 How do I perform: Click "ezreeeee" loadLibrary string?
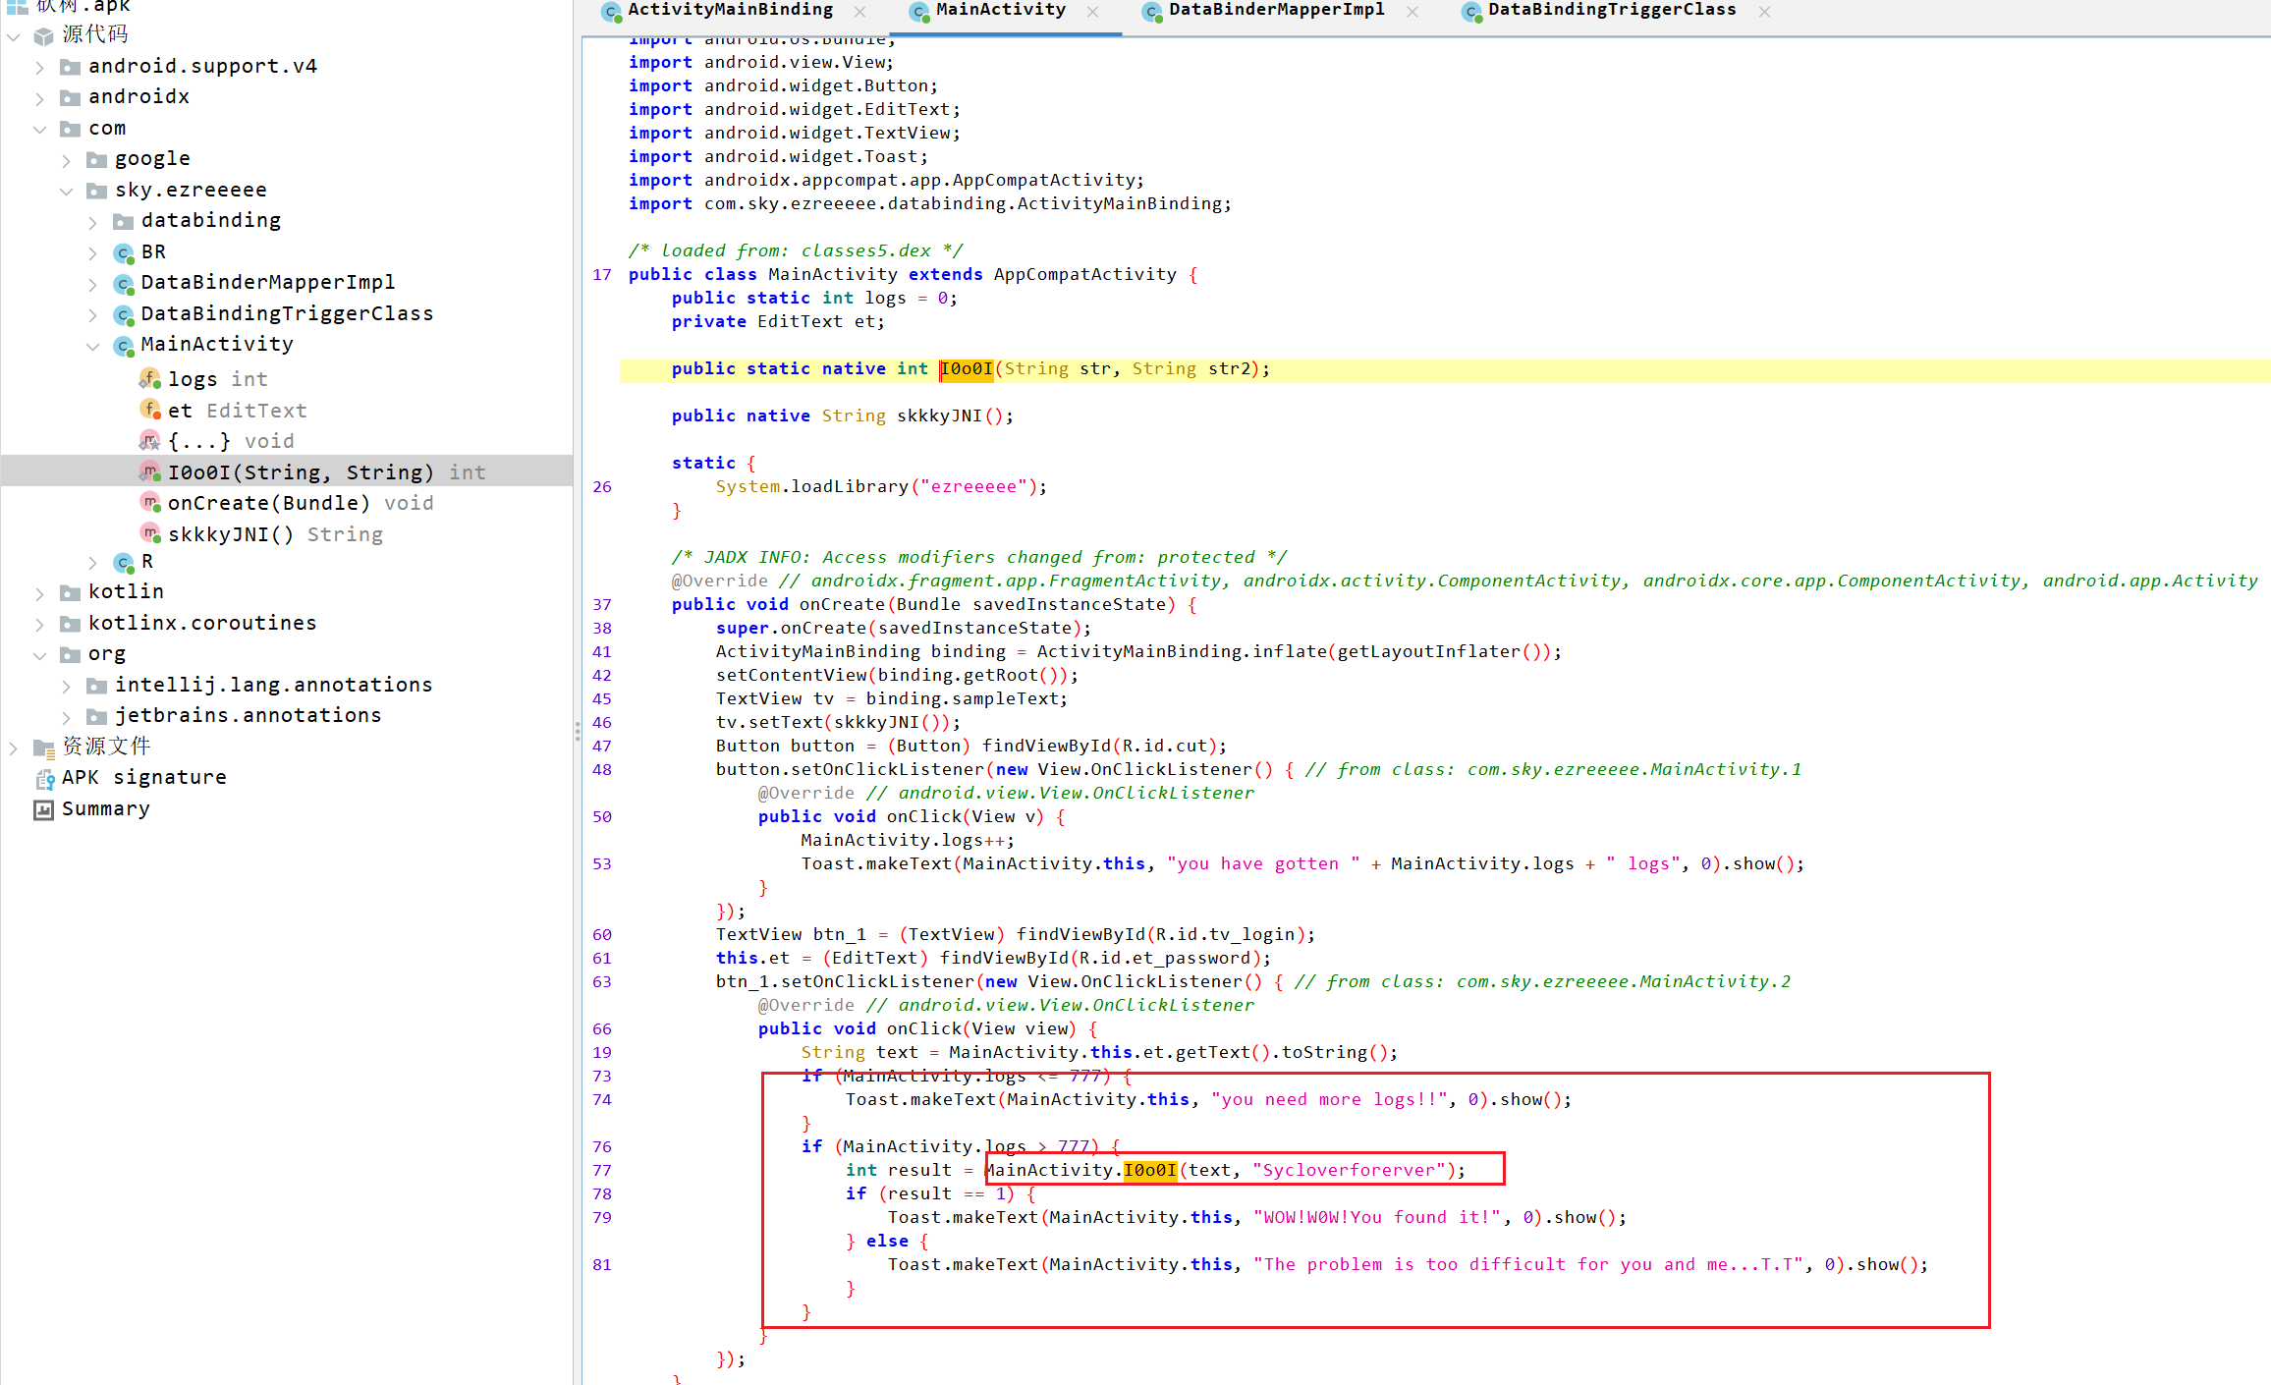973,486
